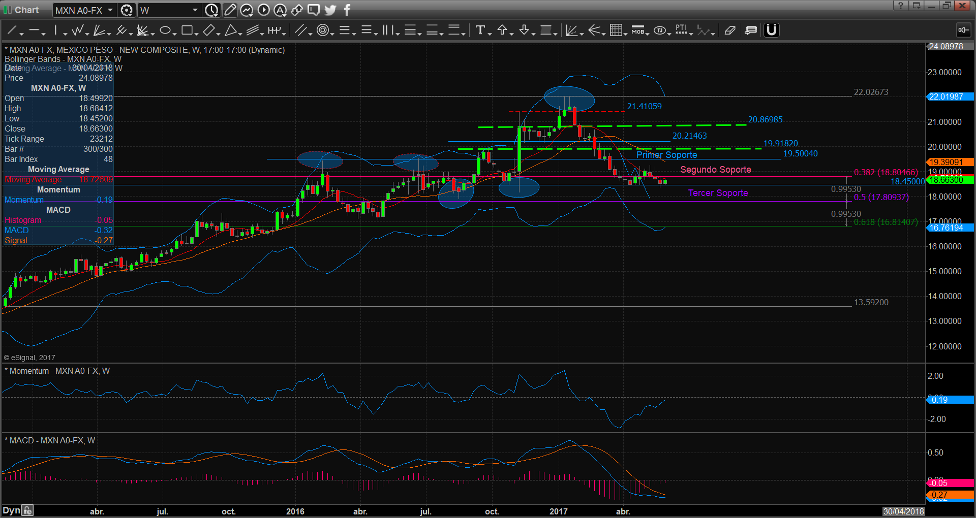Select the MOB study tool
Image resolution: width=976 pixels, height=518 pixels.
[637, 30]
